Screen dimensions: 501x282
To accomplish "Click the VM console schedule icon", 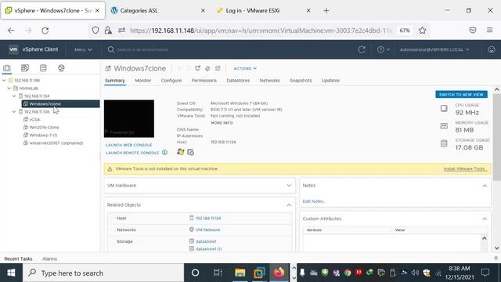I will click(x=191, y=152).
